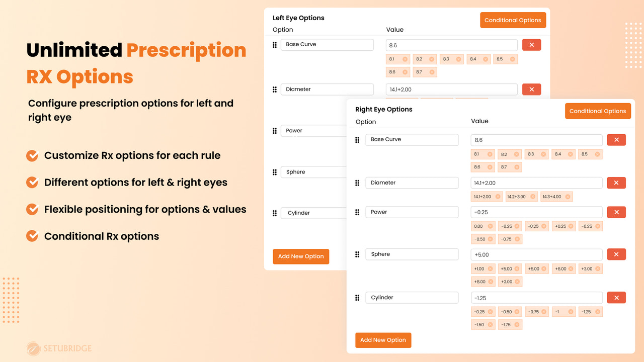Delete the Power row with its red X icon
The height and width of the screenshot is (362, 644).
tap(616, 212)
